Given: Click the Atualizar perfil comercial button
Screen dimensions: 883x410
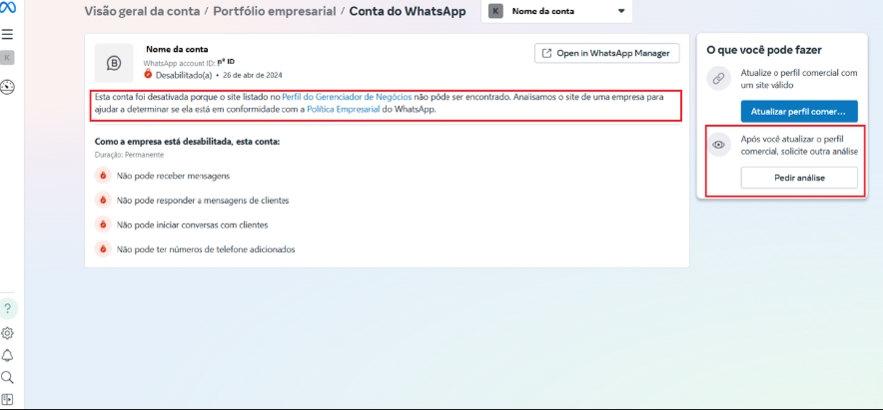Looking at the screenshot, I should click(799, 112).
